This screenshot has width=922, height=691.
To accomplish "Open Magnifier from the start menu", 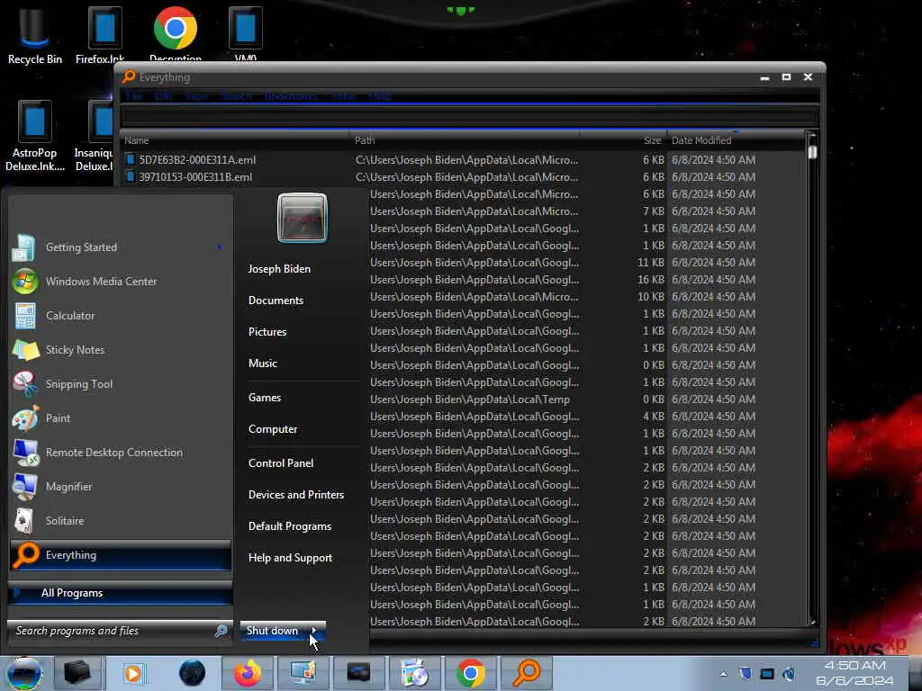I will (x=118, y=487).
